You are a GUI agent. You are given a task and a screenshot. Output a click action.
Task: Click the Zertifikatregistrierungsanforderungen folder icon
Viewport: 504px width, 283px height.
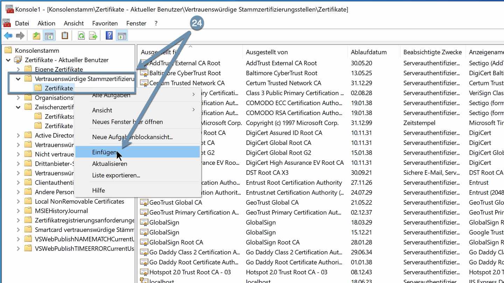[28, 220]
